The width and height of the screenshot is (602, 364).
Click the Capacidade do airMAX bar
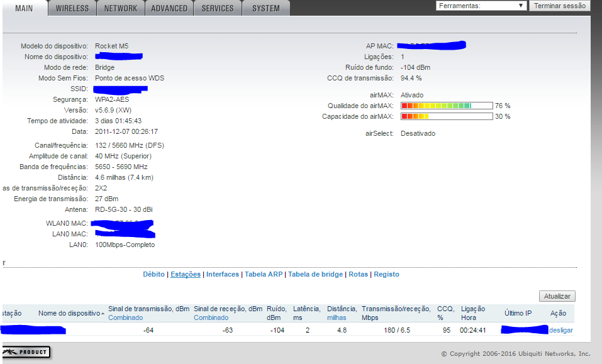447,116
